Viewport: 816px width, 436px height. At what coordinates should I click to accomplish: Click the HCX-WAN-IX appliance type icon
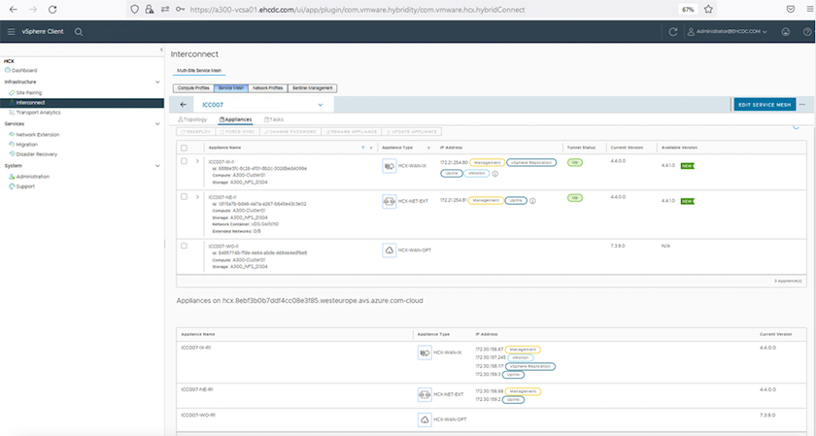(x=389, y=167)
